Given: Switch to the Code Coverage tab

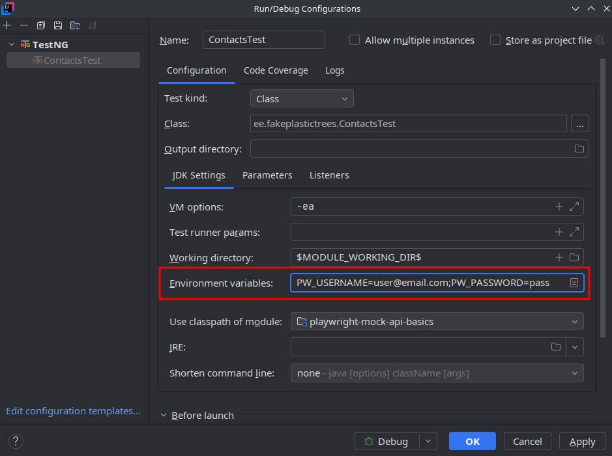Looking at the screenshot, I should pyautogui.click(x=276, y=70).
